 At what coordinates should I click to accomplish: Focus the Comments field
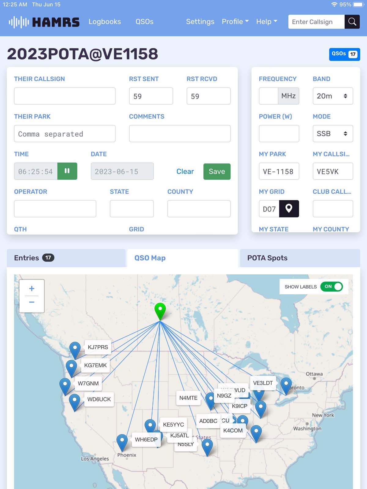180,134
